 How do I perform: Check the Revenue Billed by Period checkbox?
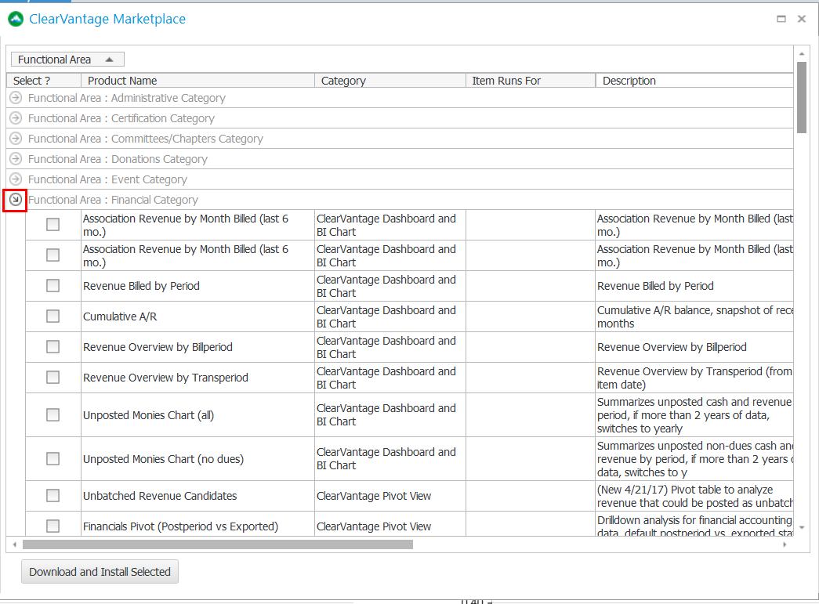tap(53, 286)
